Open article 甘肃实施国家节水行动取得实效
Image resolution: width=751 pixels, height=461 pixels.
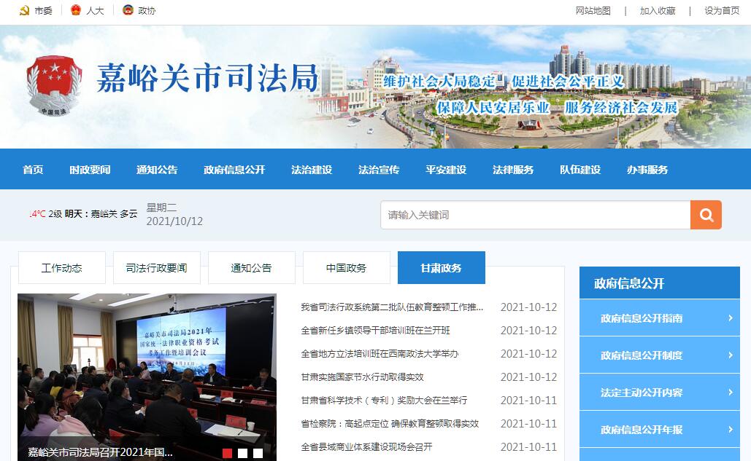(362, 377)
